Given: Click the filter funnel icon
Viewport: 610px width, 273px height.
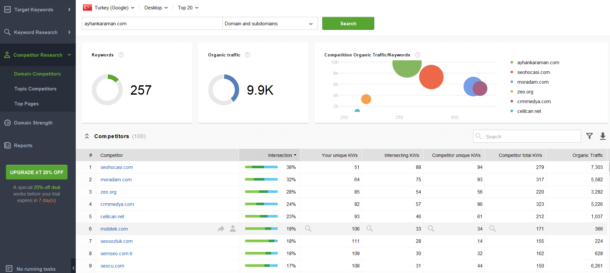Looking at the screenshot, I should pyautogui.click(x=590, y=136).
